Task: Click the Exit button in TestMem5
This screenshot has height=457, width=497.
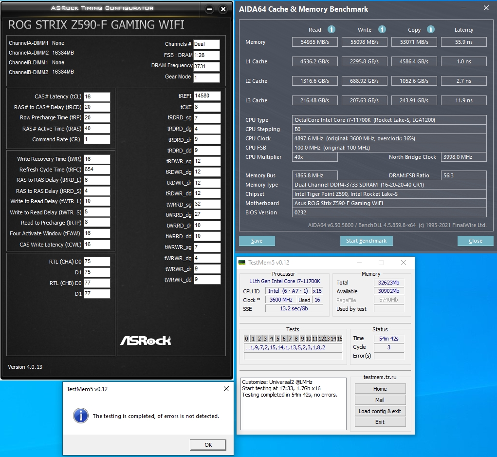Action: click(x=380, y=422)
